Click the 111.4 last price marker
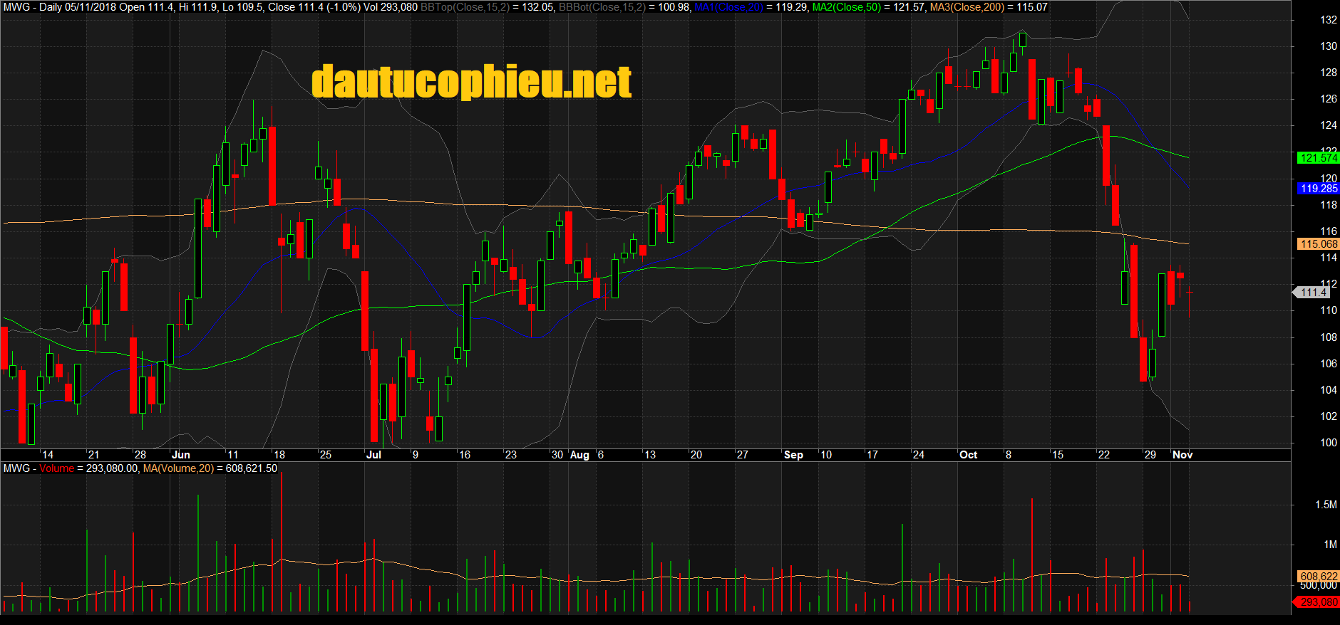Screen dimensions: 1340x625 pyautogui.click(x=1313, y=293)
